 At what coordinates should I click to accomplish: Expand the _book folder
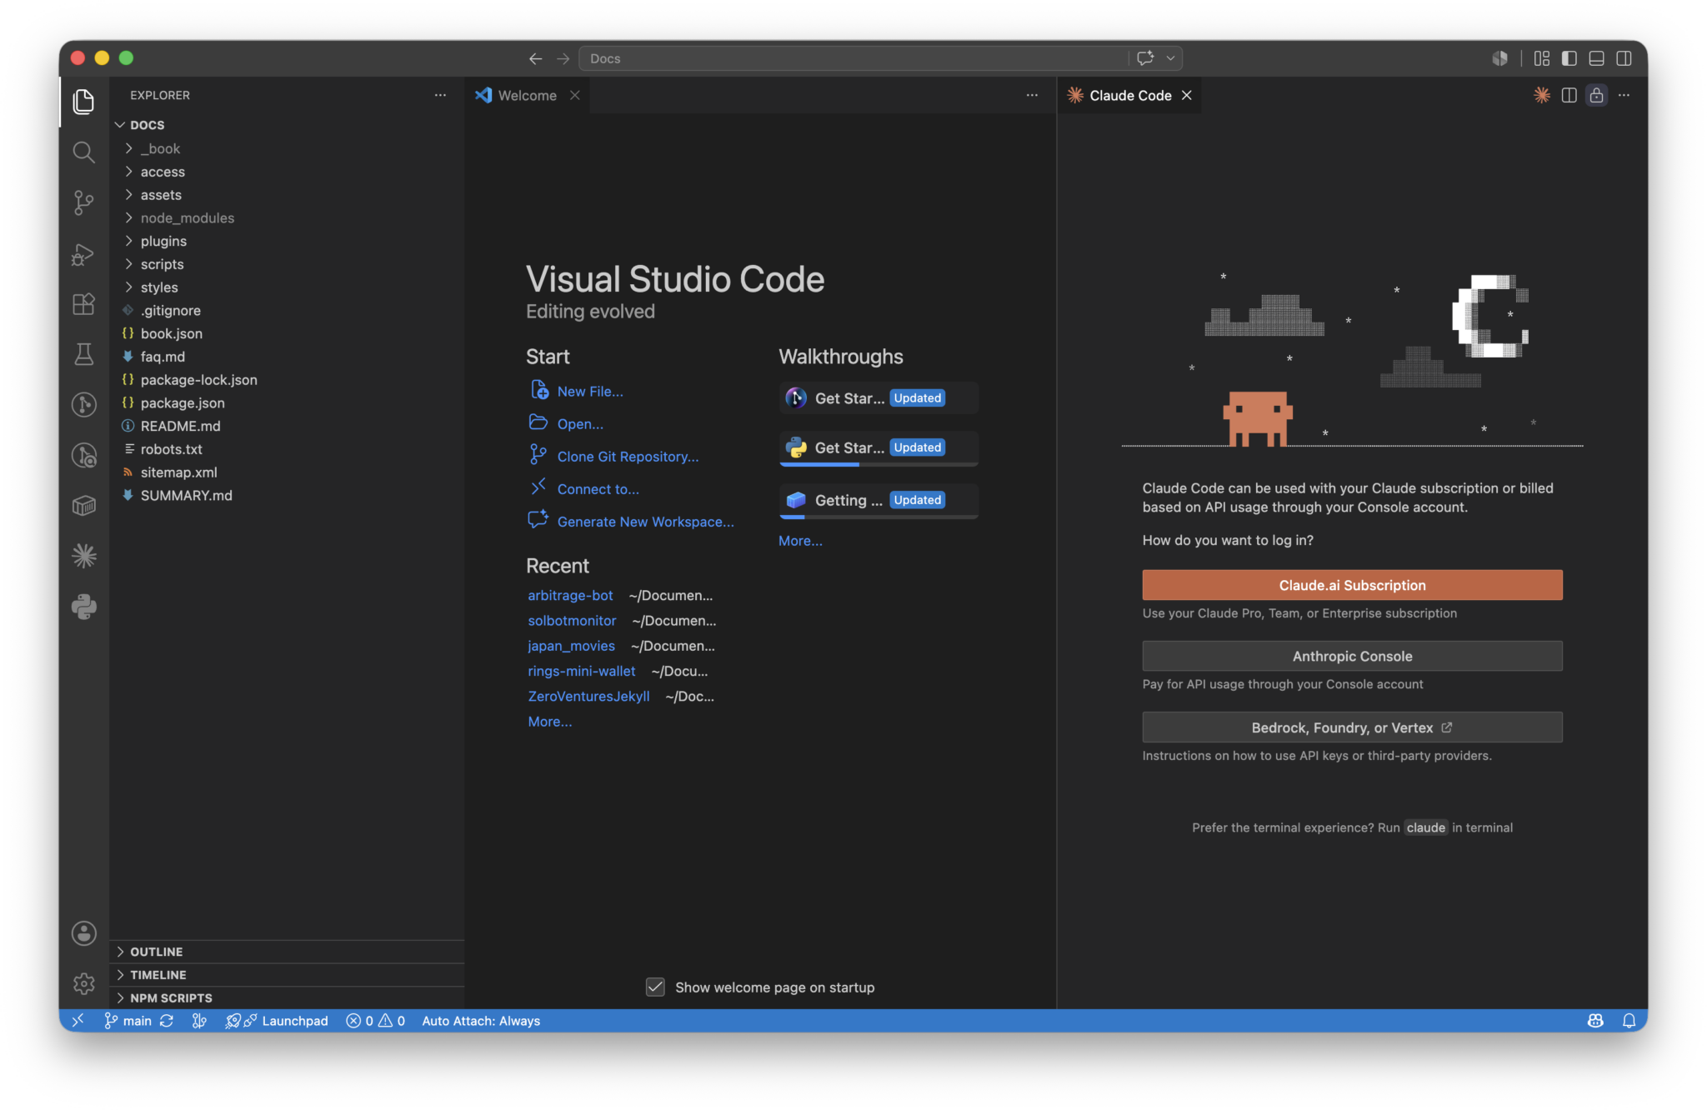pyautogui.click(x=286, y=148)
